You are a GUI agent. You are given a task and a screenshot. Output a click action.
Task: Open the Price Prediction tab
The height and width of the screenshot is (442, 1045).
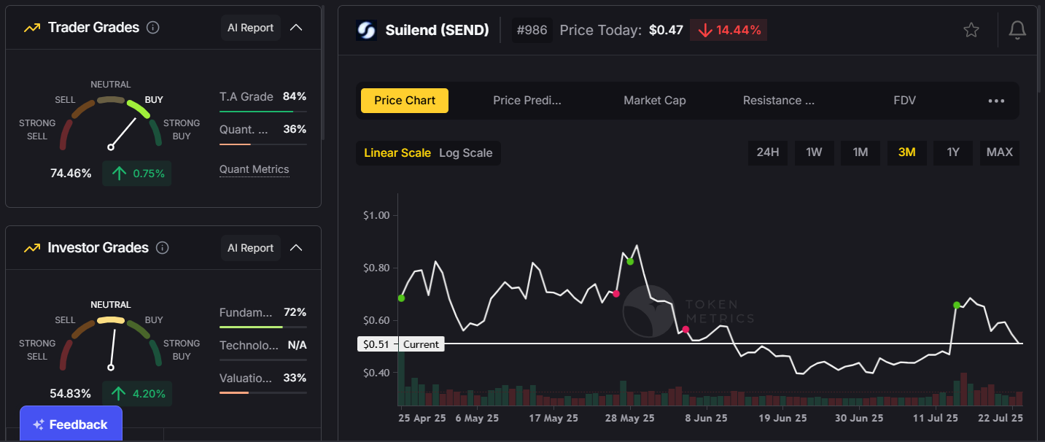coord(527,101)
